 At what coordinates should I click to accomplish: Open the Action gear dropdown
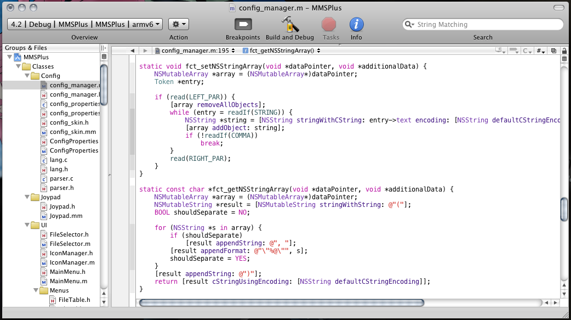178,24
